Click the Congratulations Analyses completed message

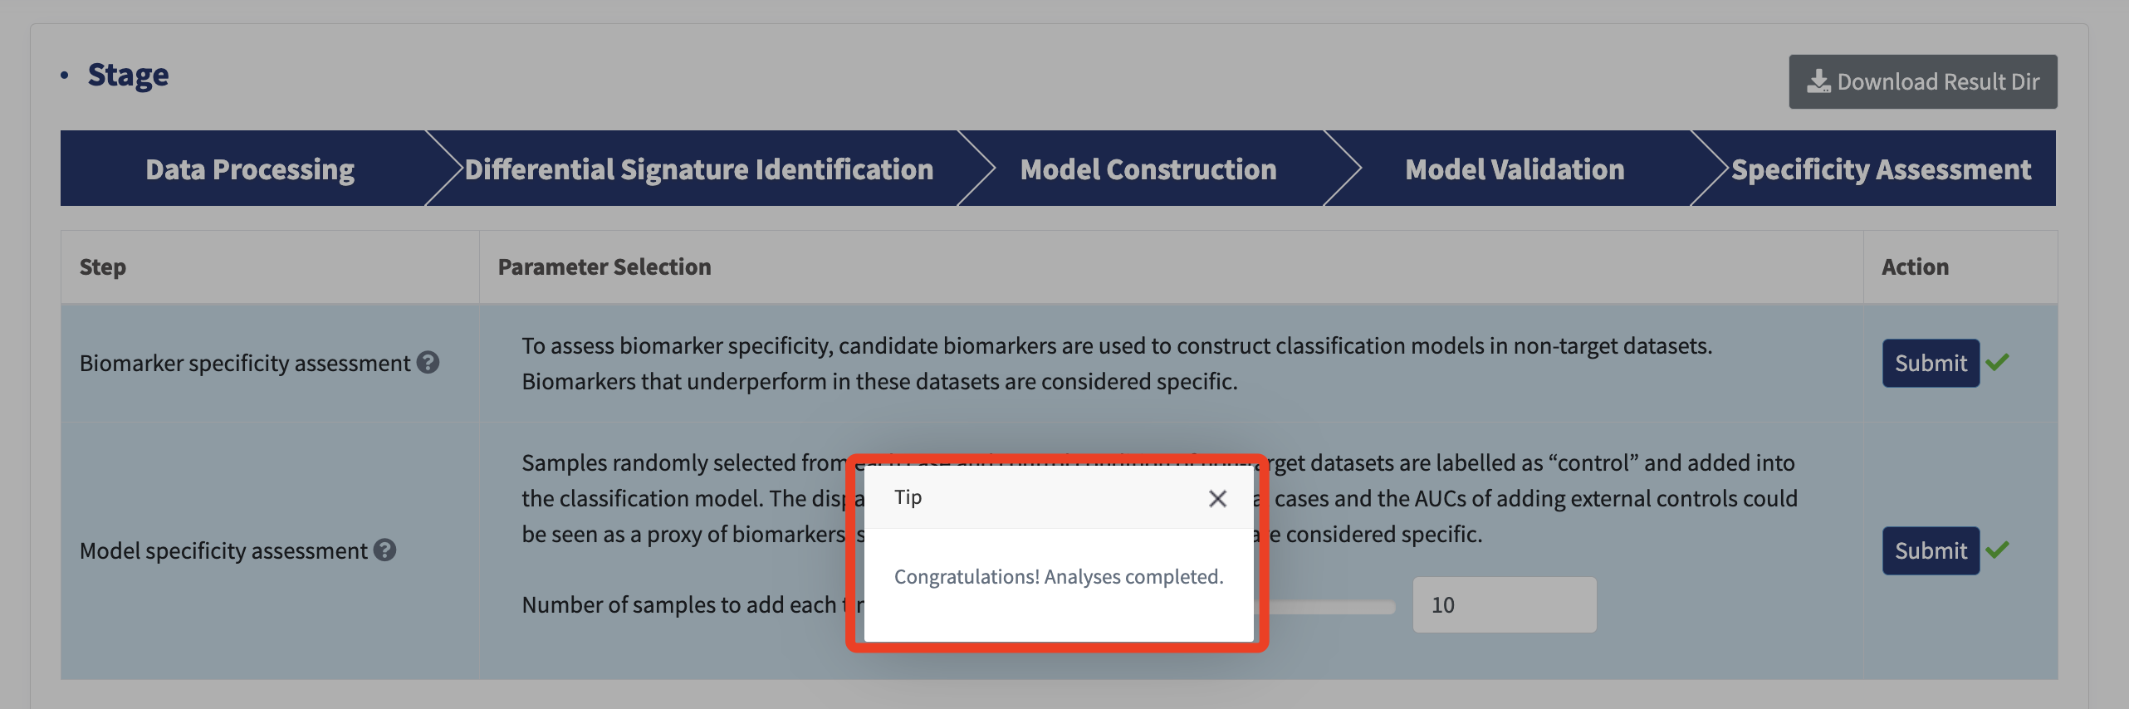1059,576
